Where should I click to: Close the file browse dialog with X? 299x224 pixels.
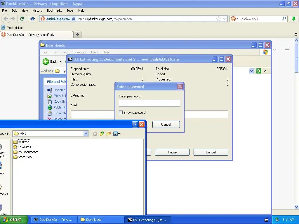[x=142, y=124]
